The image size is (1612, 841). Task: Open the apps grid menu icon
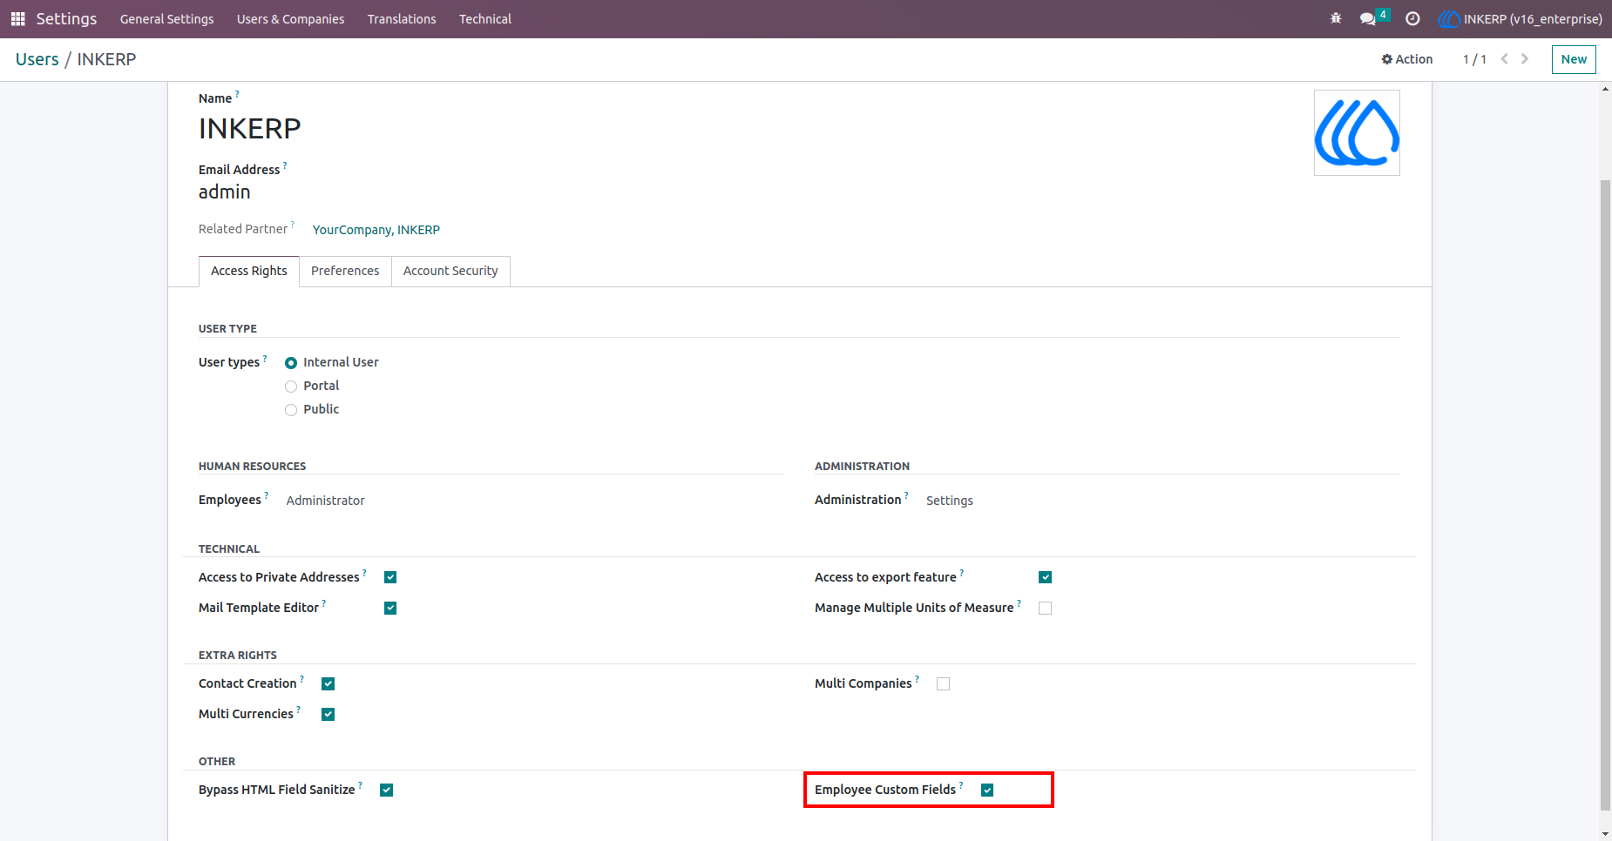[x=17, y=18]
